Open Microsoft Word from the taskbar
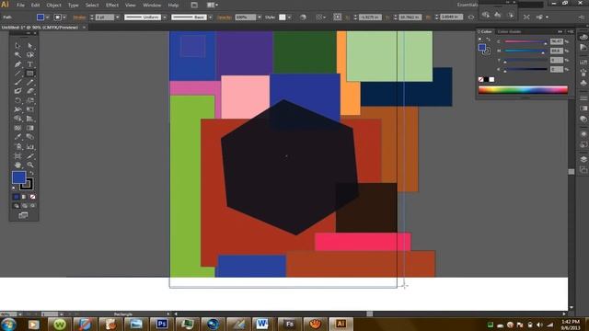The image size is (589, 331). click(x=262, y=324)
